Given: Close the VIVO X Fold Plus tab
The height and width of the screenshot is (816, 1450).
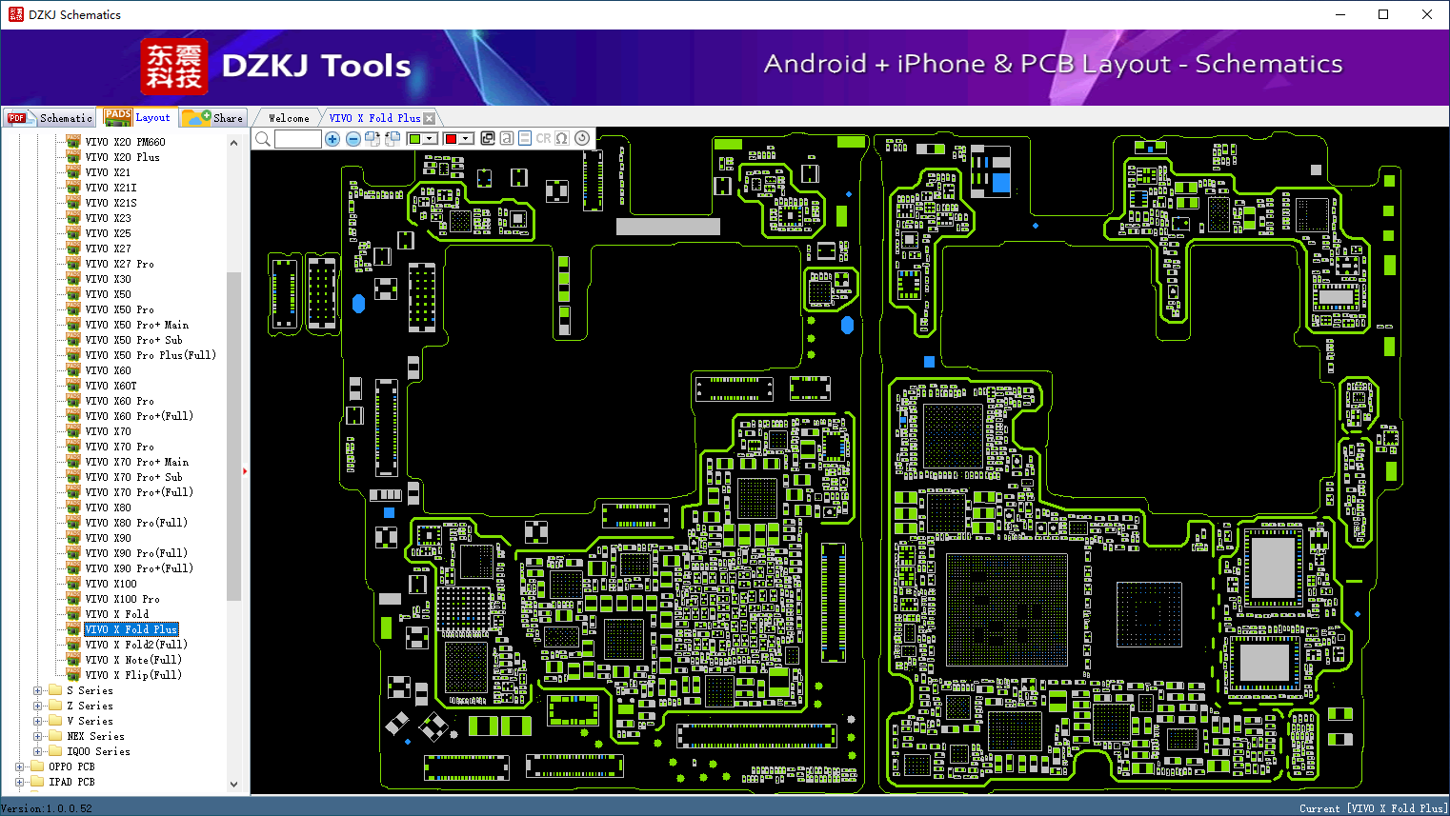Looking at the screenshot, I should point(430,118).
